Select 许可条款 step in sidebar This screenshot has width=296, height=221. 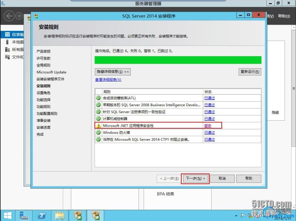pyautogui.click(x=43, y=58)
